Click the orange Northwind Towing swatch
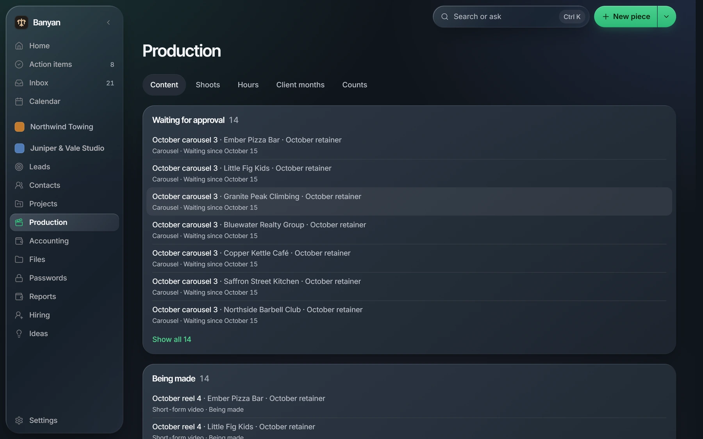The width and height of the screenshot is (703, 439). tap(20, 127)
